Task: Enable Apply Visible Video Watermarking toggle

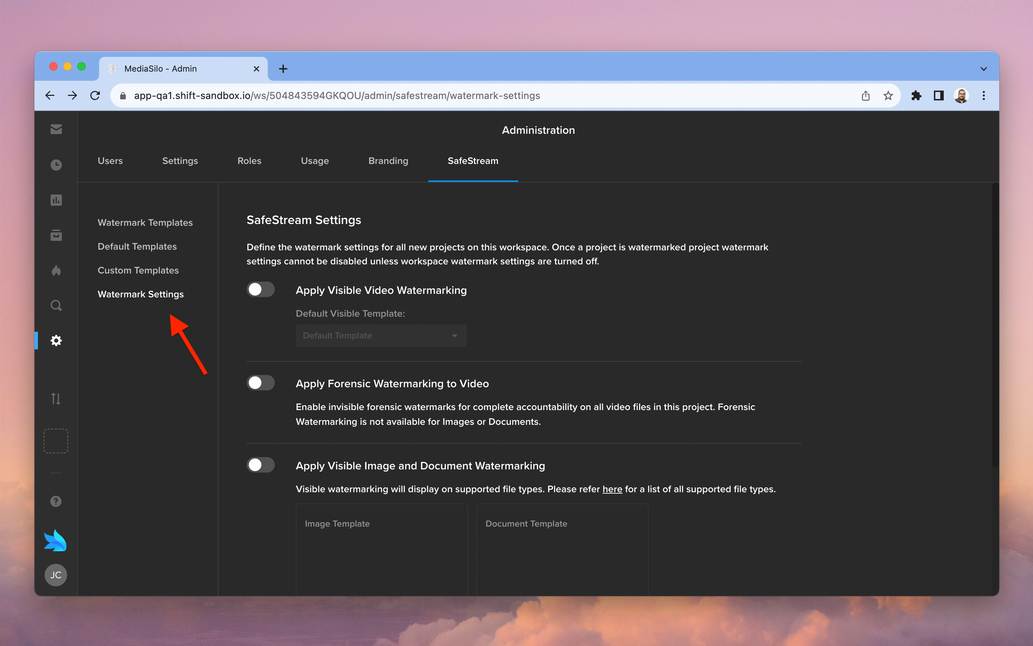Action: pos(260,290)
